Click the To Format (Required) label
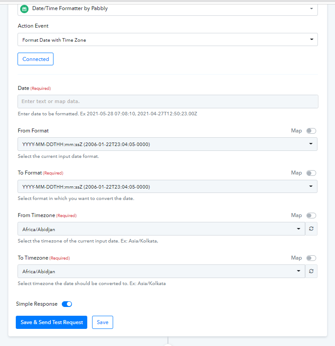Image resolution: width=335 pixels, height=346 pixels. point(41,173)
